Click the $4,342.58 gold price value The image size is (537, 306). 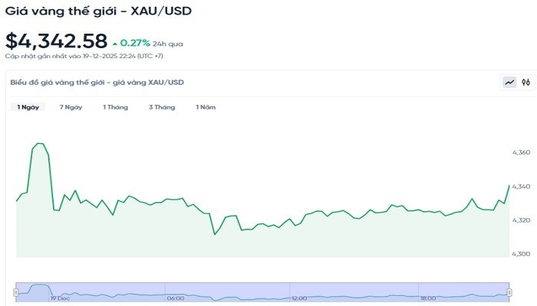[56, 41]
